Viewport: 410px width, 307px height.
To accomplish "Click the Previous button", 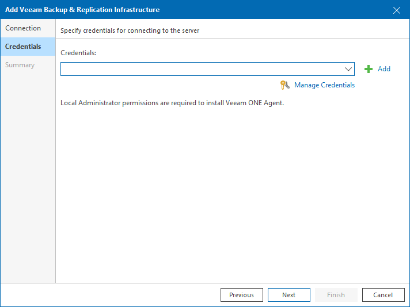I will 242,295.
